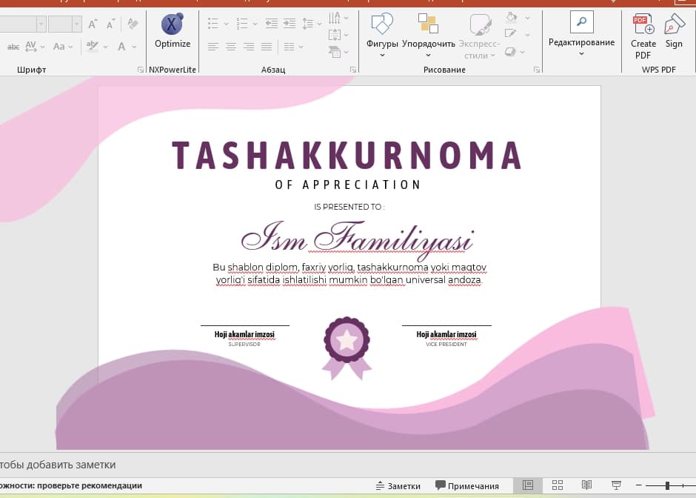Viewport: 696px width, 498px height.
Task: Select the purple award ribbon badge
Action: coord(347,348)
